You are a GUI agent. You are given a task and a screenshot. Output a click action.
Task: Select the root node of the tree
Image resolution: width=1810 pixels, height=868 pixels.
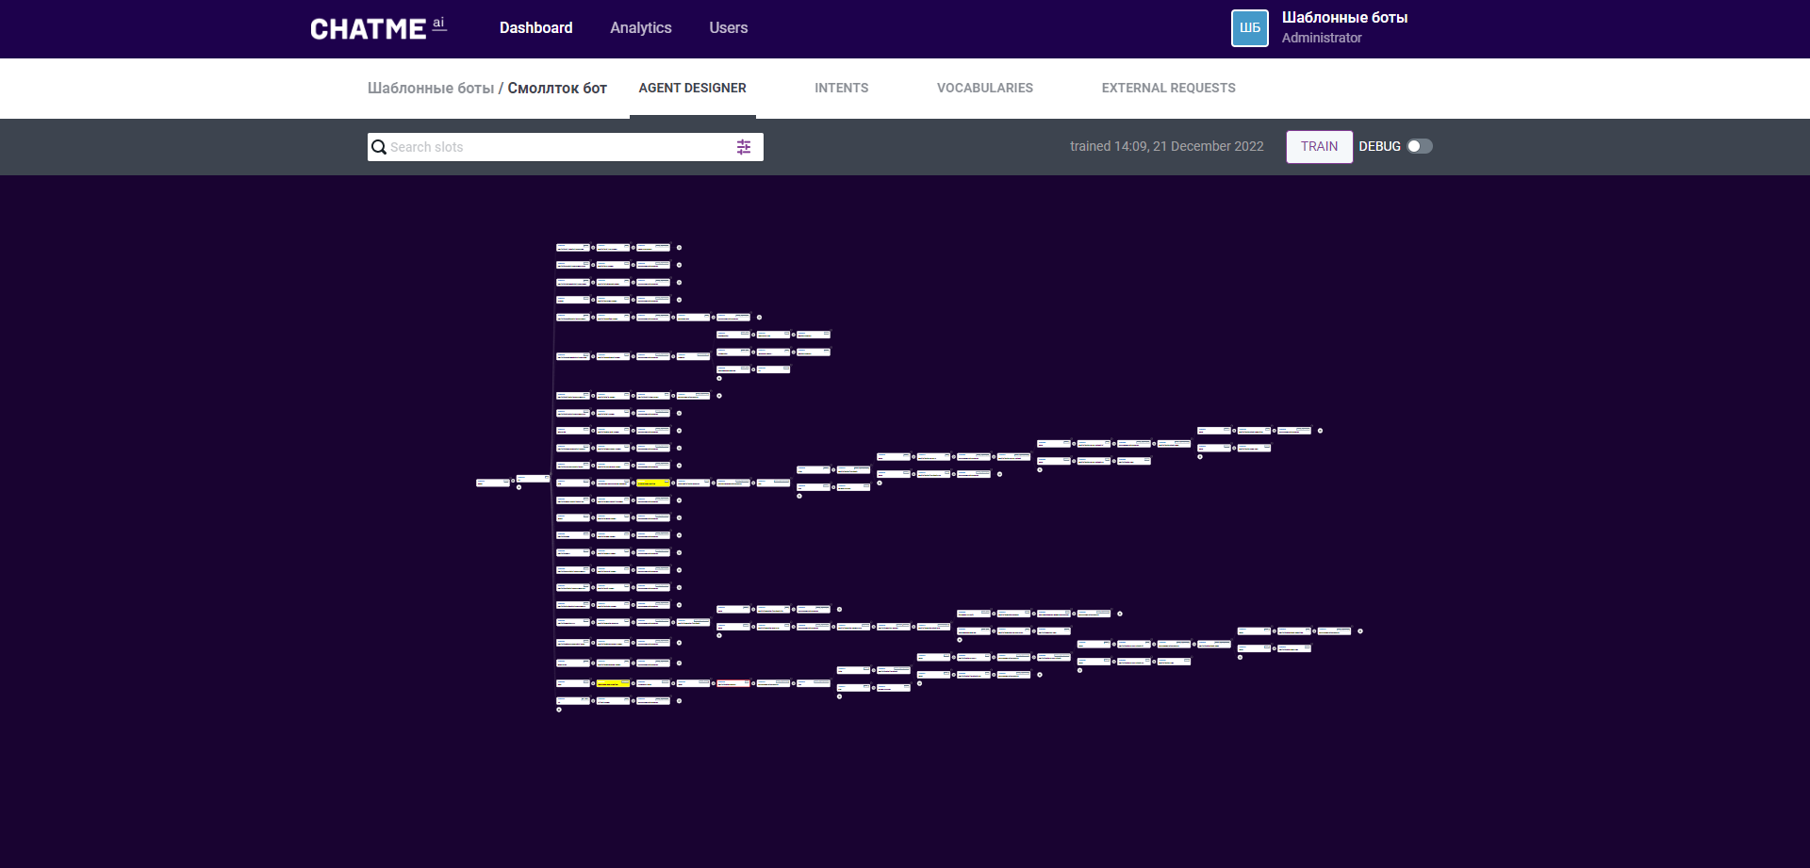click(492, 483)
